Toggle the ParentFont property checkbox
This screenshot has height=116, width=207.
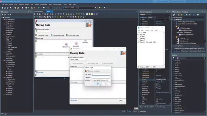(157, 69)
